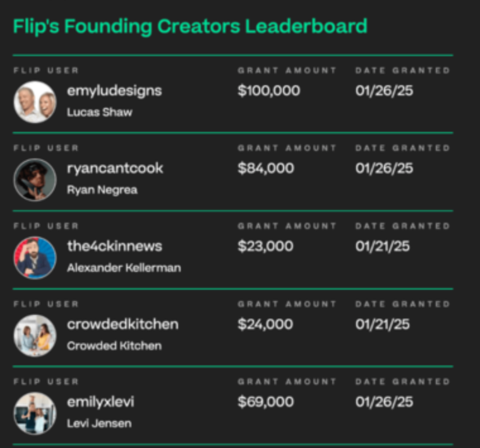The image size is (480, 448).
Task: Click emilyxlevi profile avatar
Action: pyautogui.click(x=35, y=413)
